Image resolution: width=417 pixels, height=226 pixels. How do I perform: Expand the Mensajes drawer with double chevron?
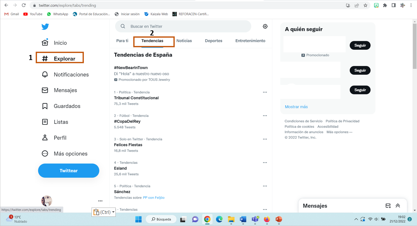pyautogui.click(x=398, y=206)
